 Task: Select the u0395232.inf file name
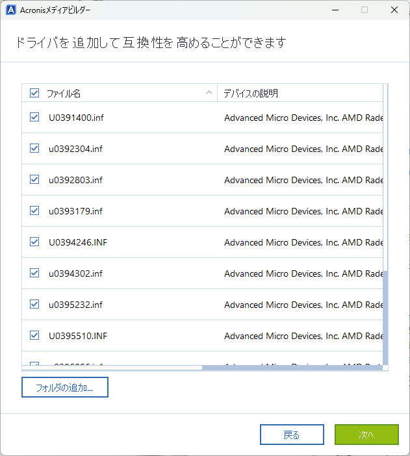(75, 305)
